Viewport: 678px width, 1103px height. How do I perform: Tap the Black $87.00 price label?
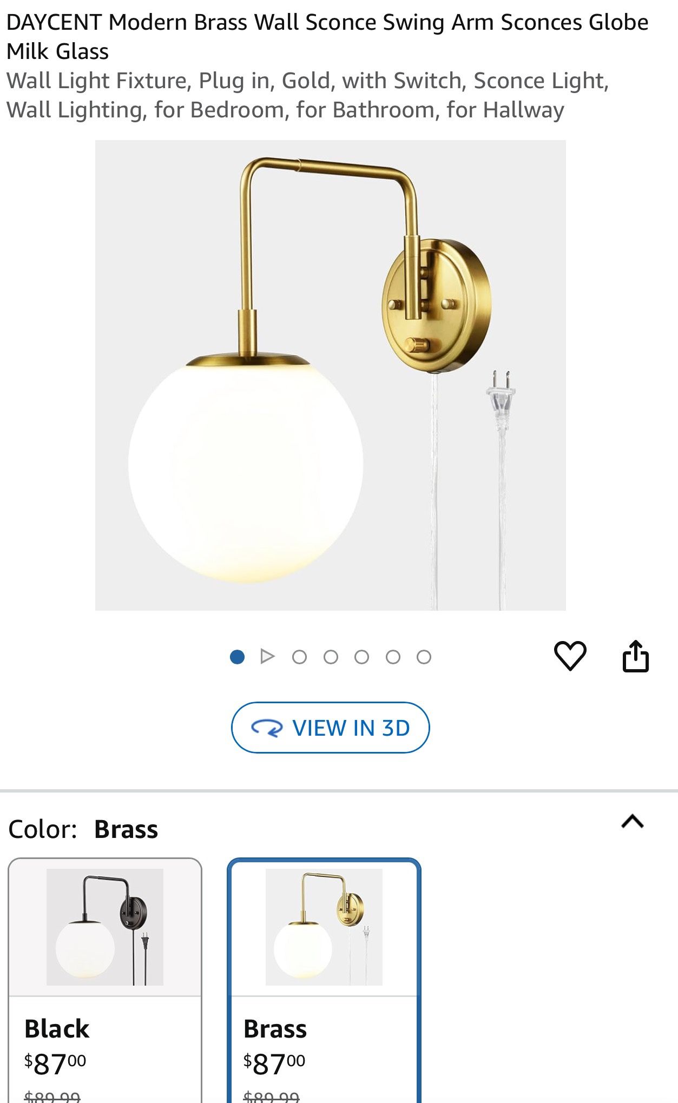click(55, 1064)
